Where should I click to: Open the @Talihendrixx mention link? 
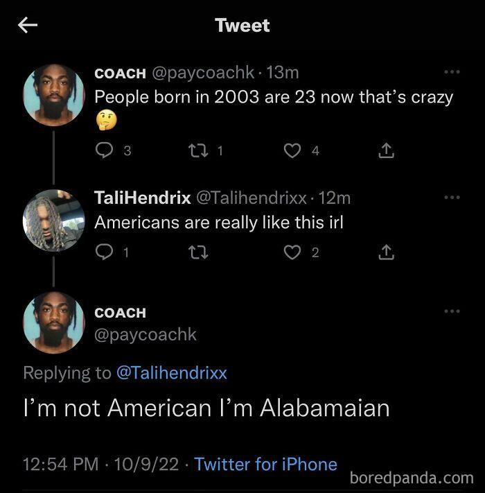(171, 372)
